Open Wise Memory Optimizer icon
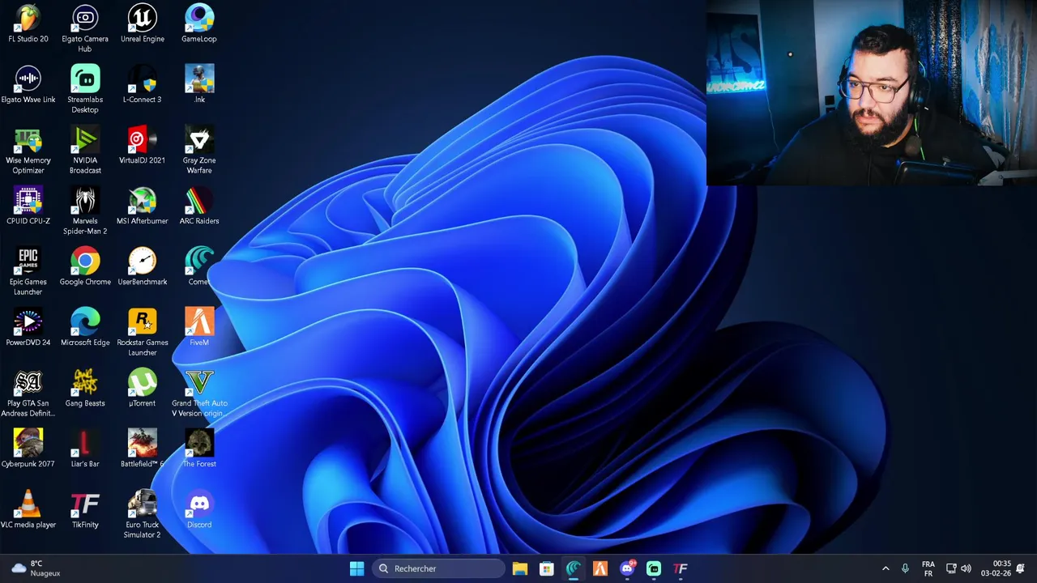1037x583 pixels. tap(28, 150)
